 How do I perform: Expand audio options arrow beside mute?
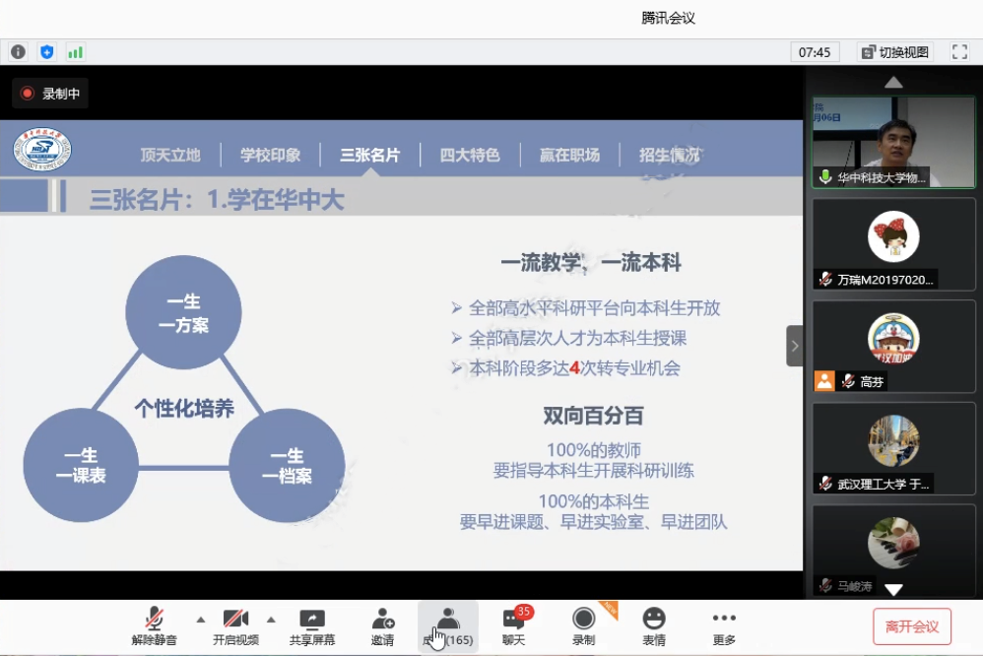pos(201,620)
